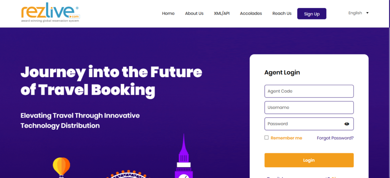The width and height of the screenshot is (390, 178).
Task: Open the About Us page
Action: coord(194,14)
